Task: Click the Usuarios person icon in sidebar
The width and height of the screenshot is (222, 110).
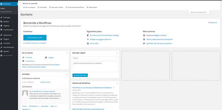Action: [x=1, y=43]
